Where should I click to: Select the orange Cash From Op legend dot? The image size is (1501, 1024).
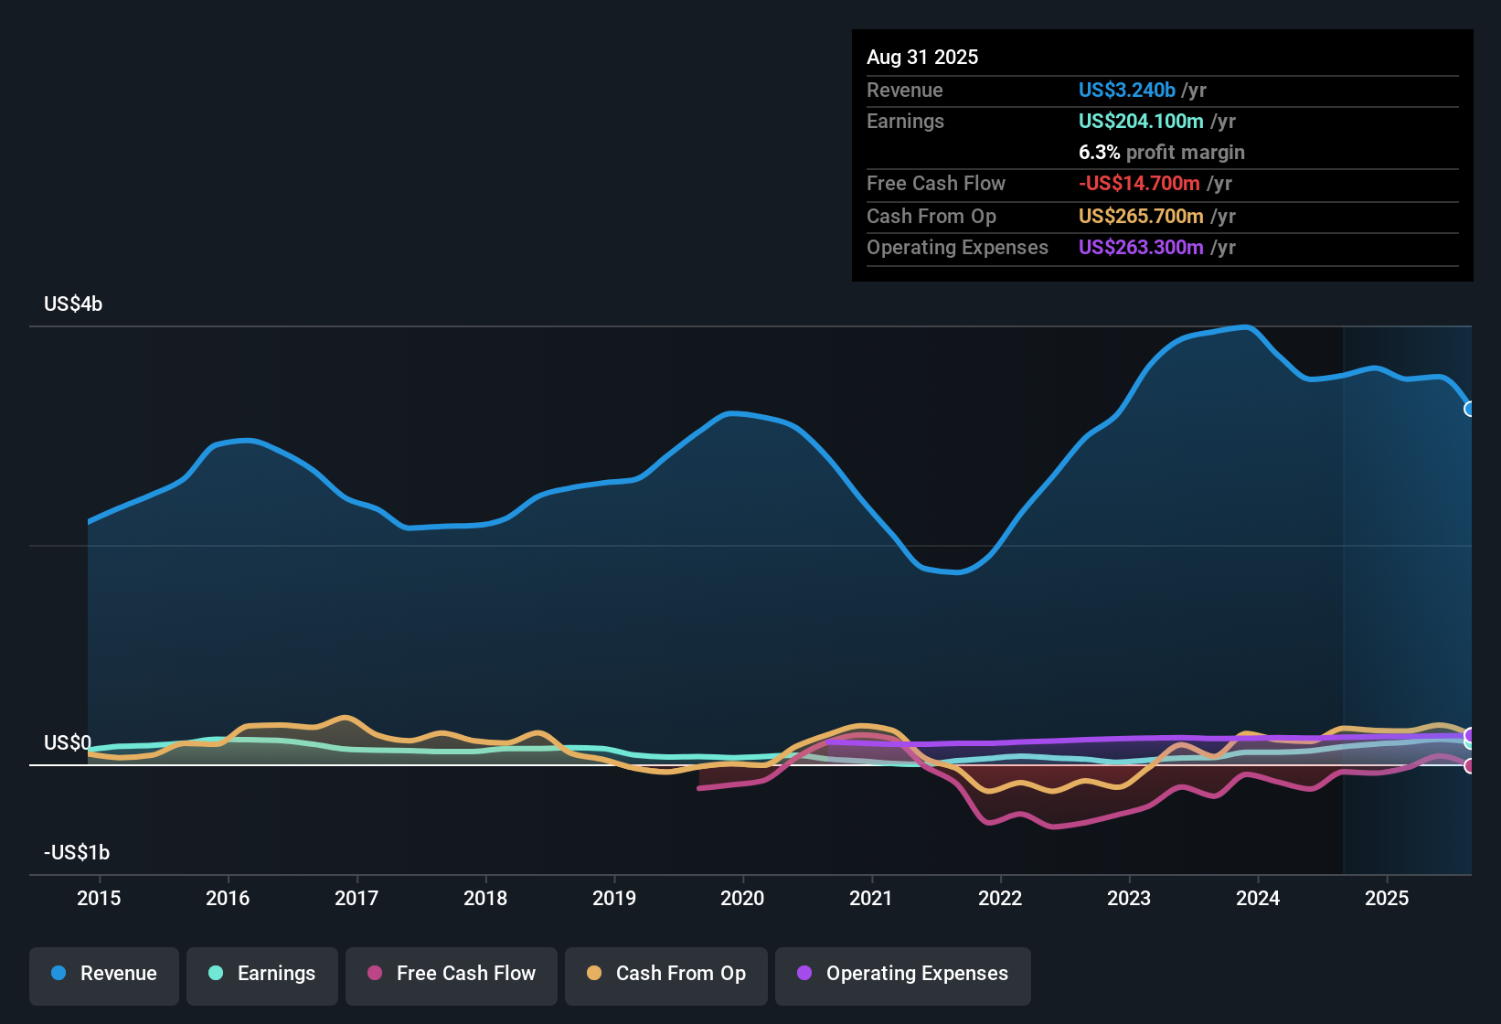tap(593, 974)
